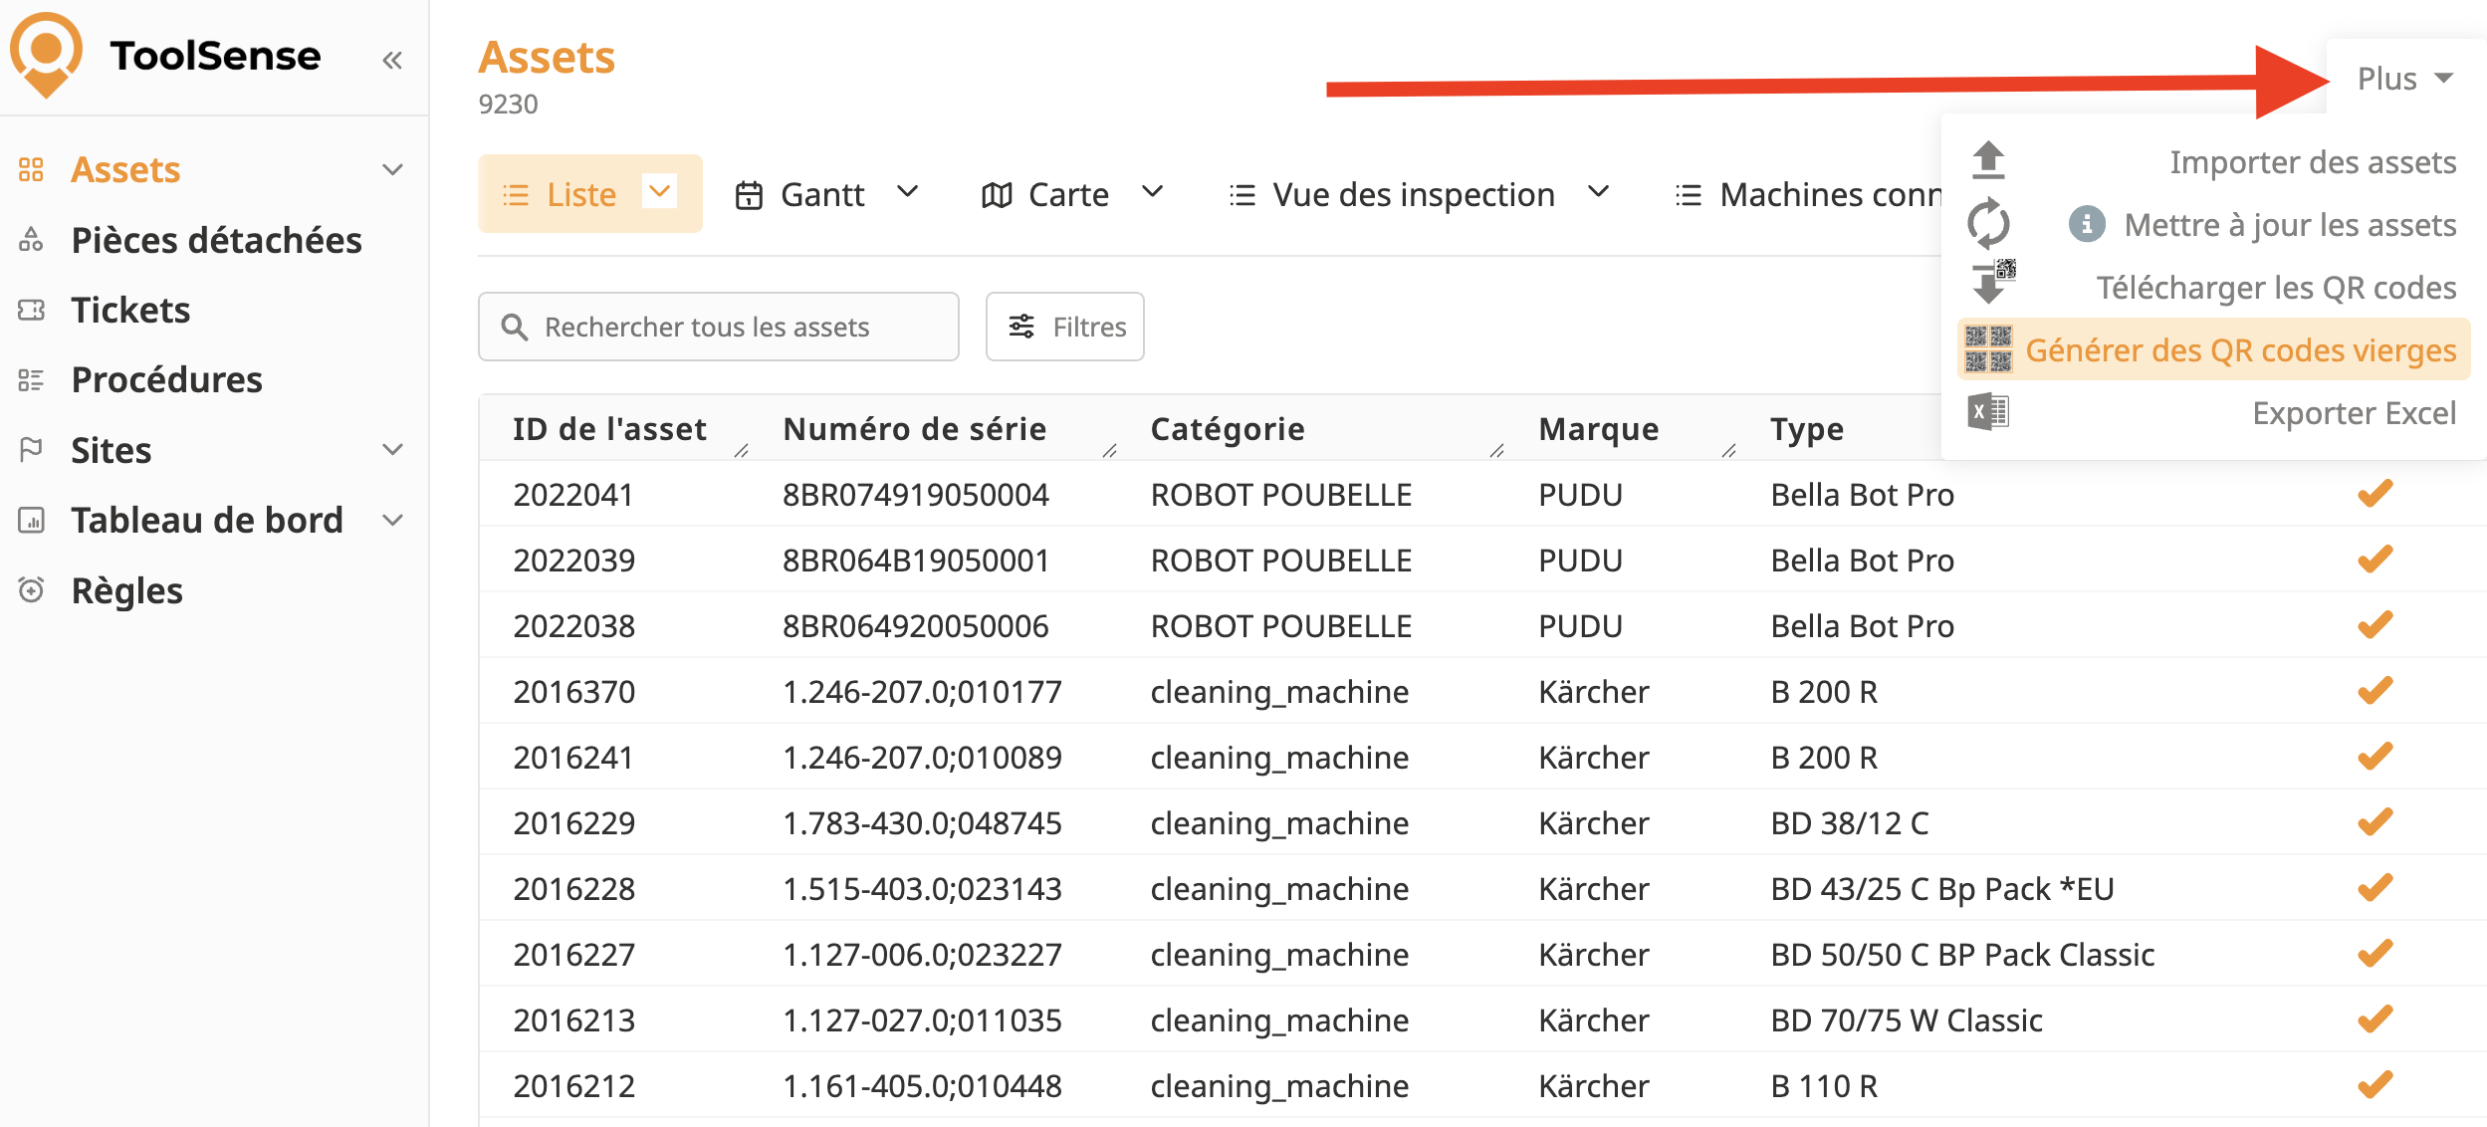Click the Filtres button

(1064, 327)
